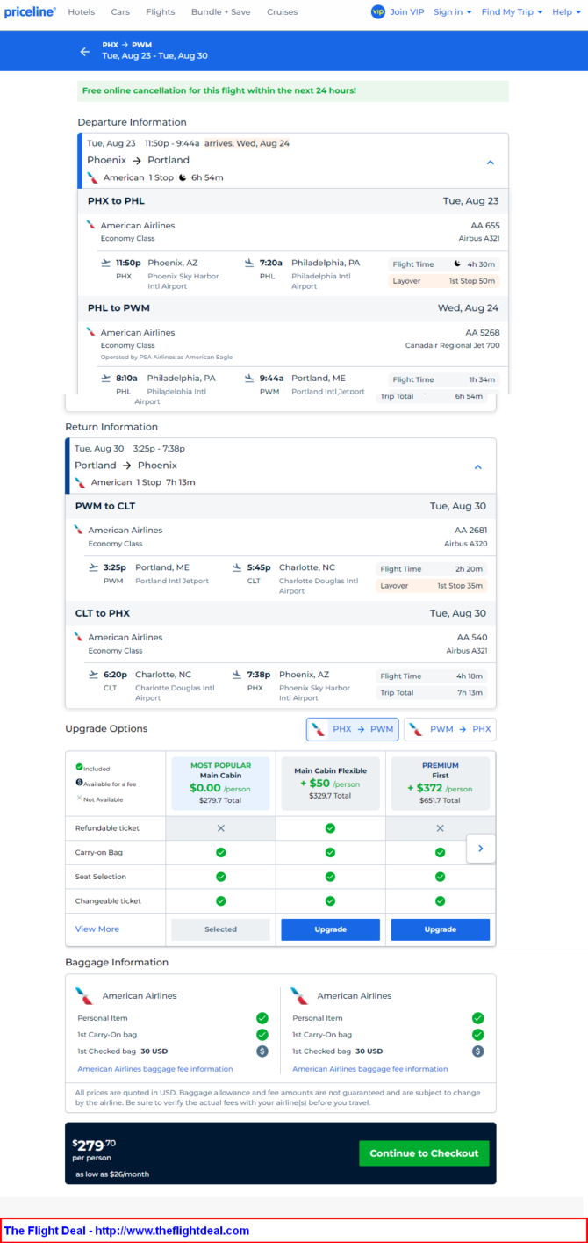Select the Premium First fare card
The image size is (588, 1243).
coord(440,784)
